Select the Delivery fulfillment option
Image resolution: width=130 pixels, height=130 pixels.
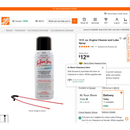click(x=113, y=100)
